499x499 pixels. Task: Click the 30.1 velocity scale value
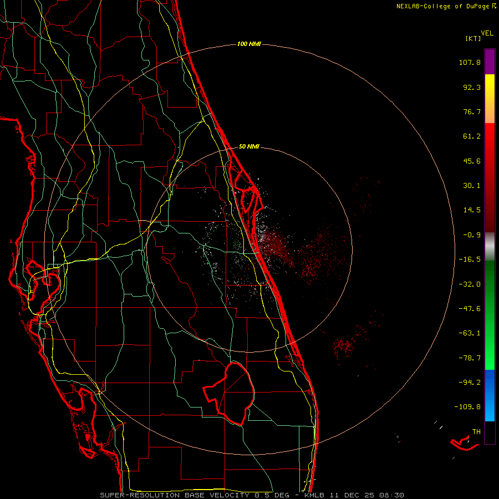tap(472, 186)
